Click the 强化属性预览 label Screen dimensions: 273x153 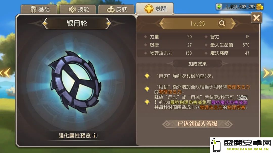pos(75,135)
